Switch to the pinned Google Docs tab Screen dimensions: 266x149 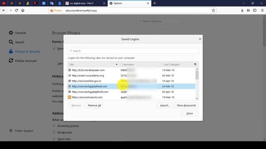(x=60, y=3)
